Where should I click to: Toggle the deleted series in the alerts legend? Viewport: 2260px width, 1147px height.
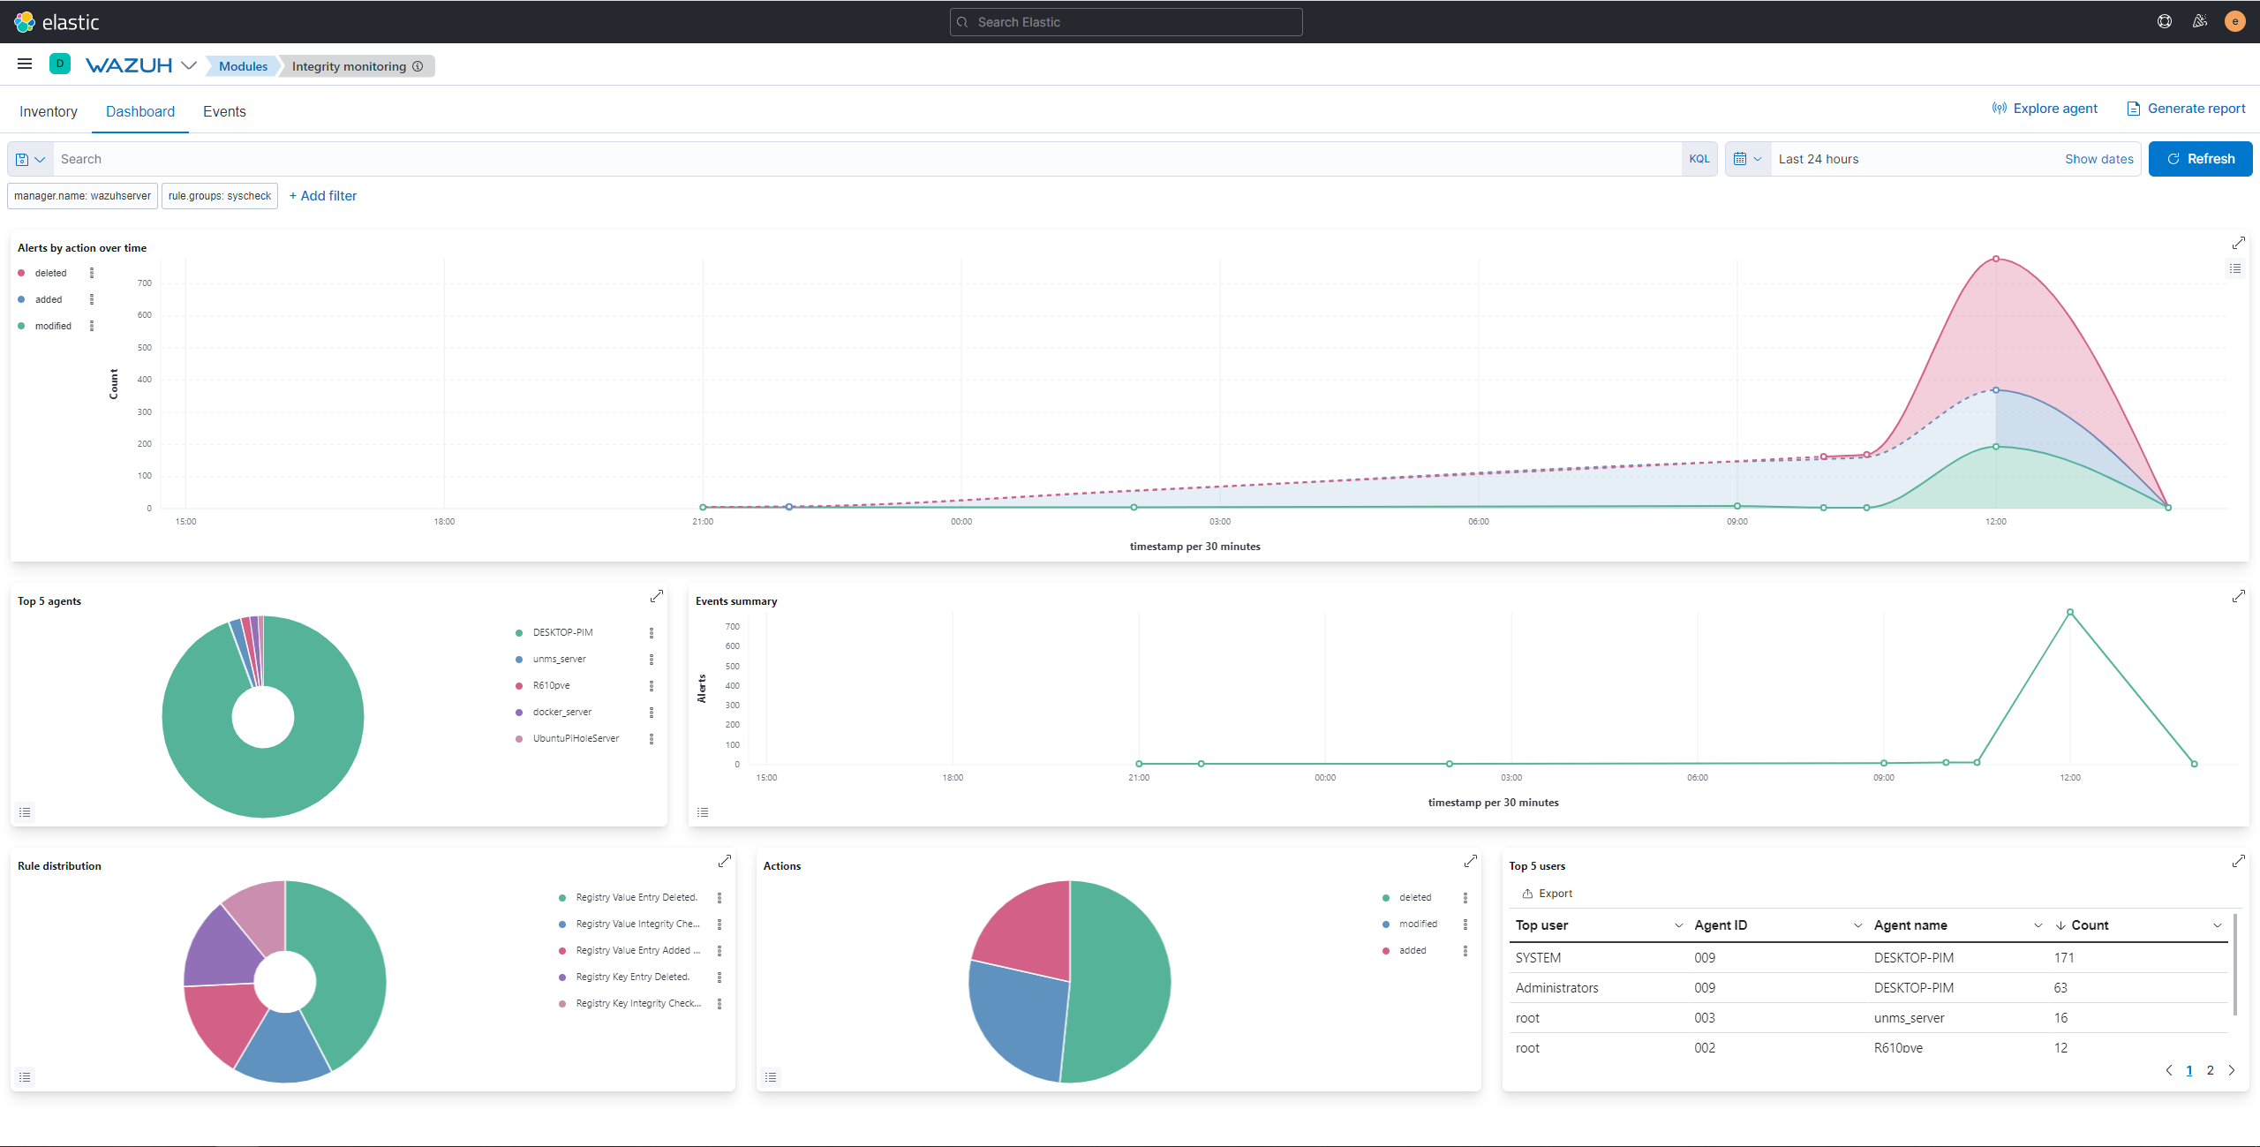coord(50,273)
